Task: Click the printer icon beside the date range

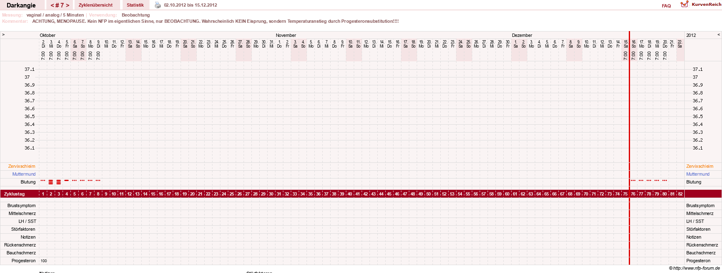Action: pyautogui.click(x=157, y=5)
